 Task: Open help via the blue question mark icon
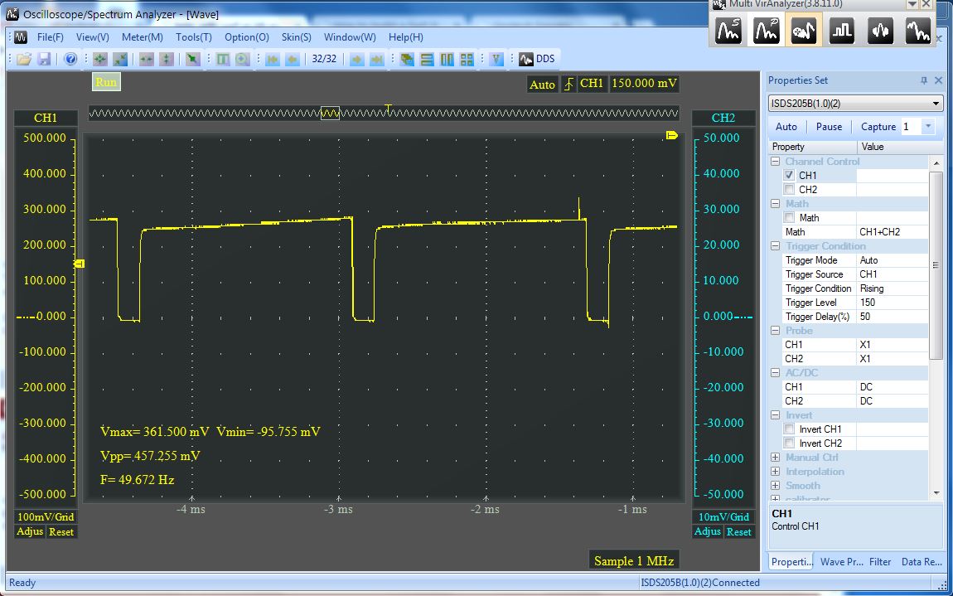coord(70,59)
